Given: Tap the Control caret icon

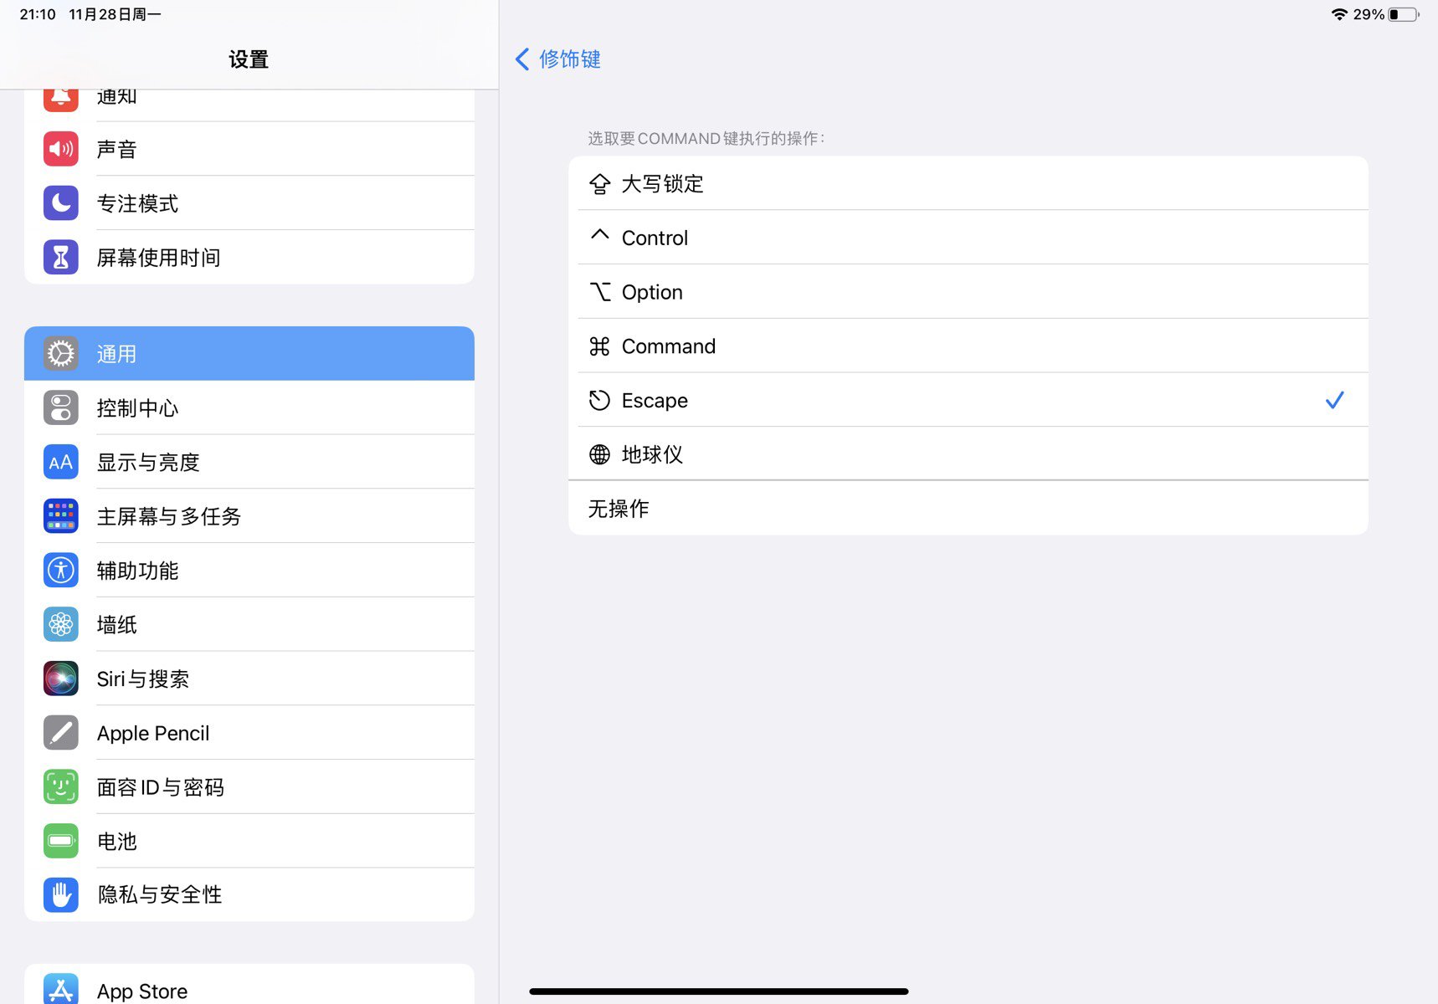Looking at the screenshot, I should pyautogui.click(x=599, y=235).
